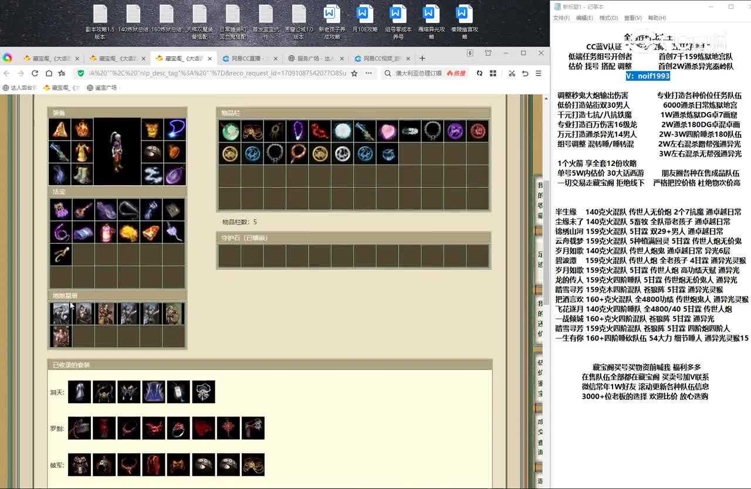Open the 达人后台 bookmark
This screenshot has height=489, width=751.
click(20, 87)
